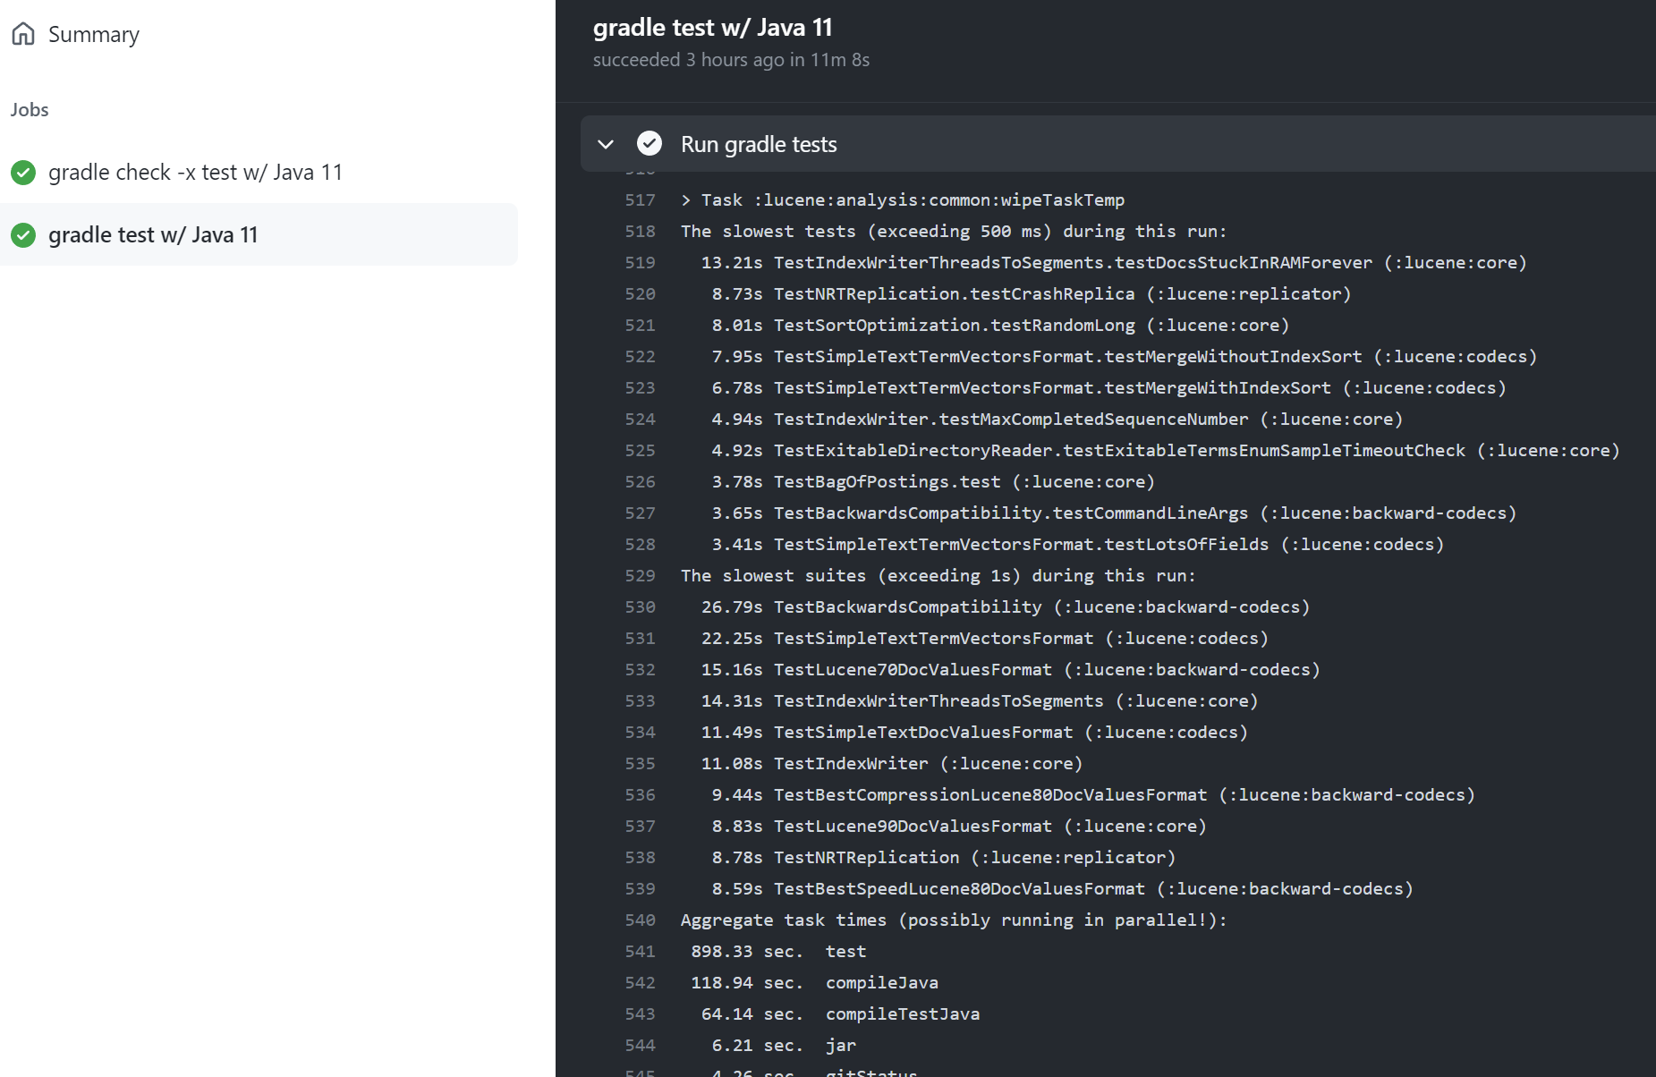Click line 527 testCommandLineArgs entry
1656x1077 pixels.
[x=1115, y=513]
